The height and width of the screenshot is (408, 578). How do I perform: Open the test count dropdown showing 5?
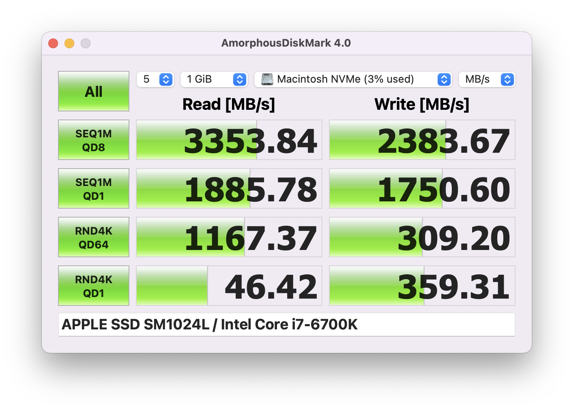pos(155,79)
